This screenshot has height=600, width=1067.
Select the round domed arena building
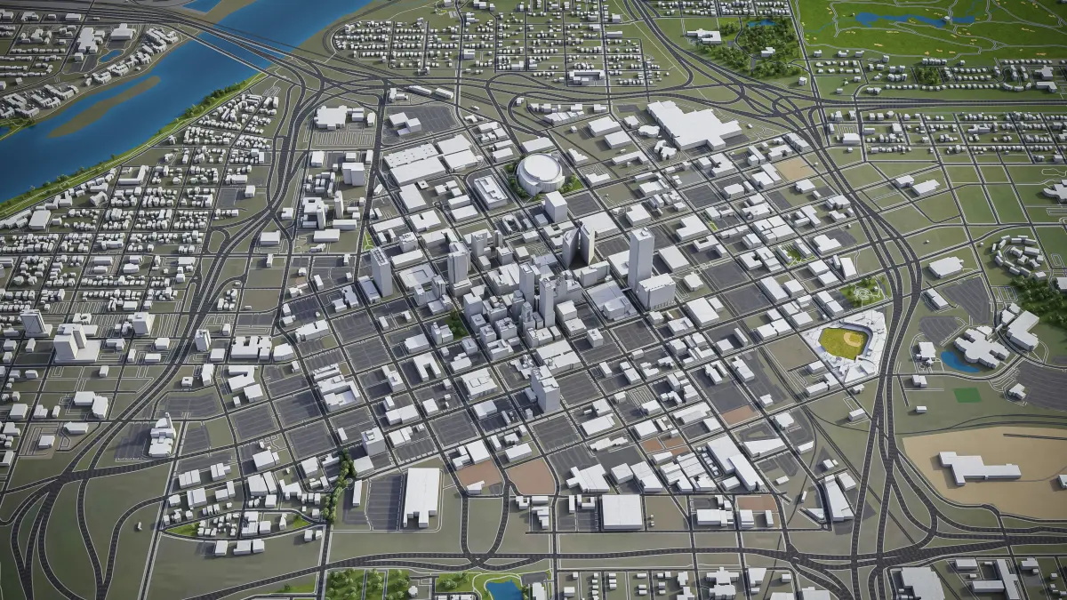point(540,173)
